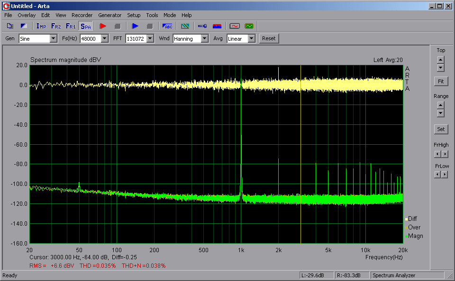Image resolution: width=455 pixels, height=281 pixels.
Task: Click the green waveform toolbar icon
Action: click(249, 26)
